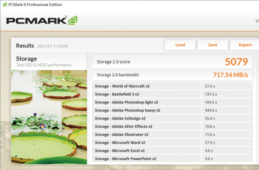Select the Adobe Illustrator v2 row
This screenshot has width=259, height=170.
[172, 135]
